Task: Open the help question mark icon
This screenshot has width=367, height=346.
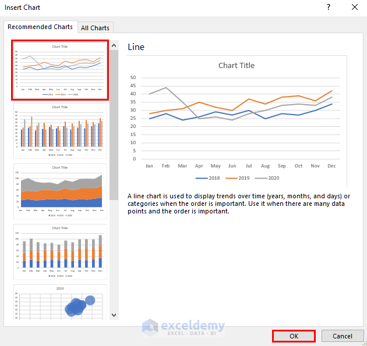Action: click(x=329, y=7)
